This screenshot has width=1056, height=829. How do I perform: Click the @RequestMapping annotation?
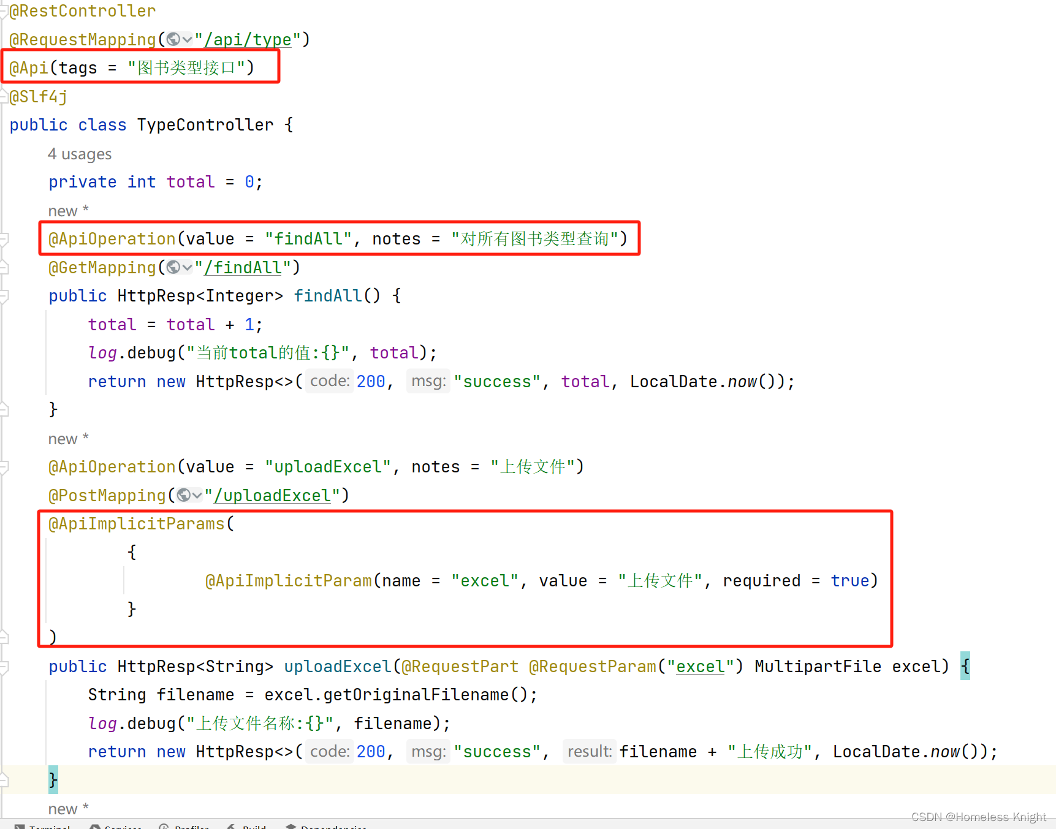(83, 40)
